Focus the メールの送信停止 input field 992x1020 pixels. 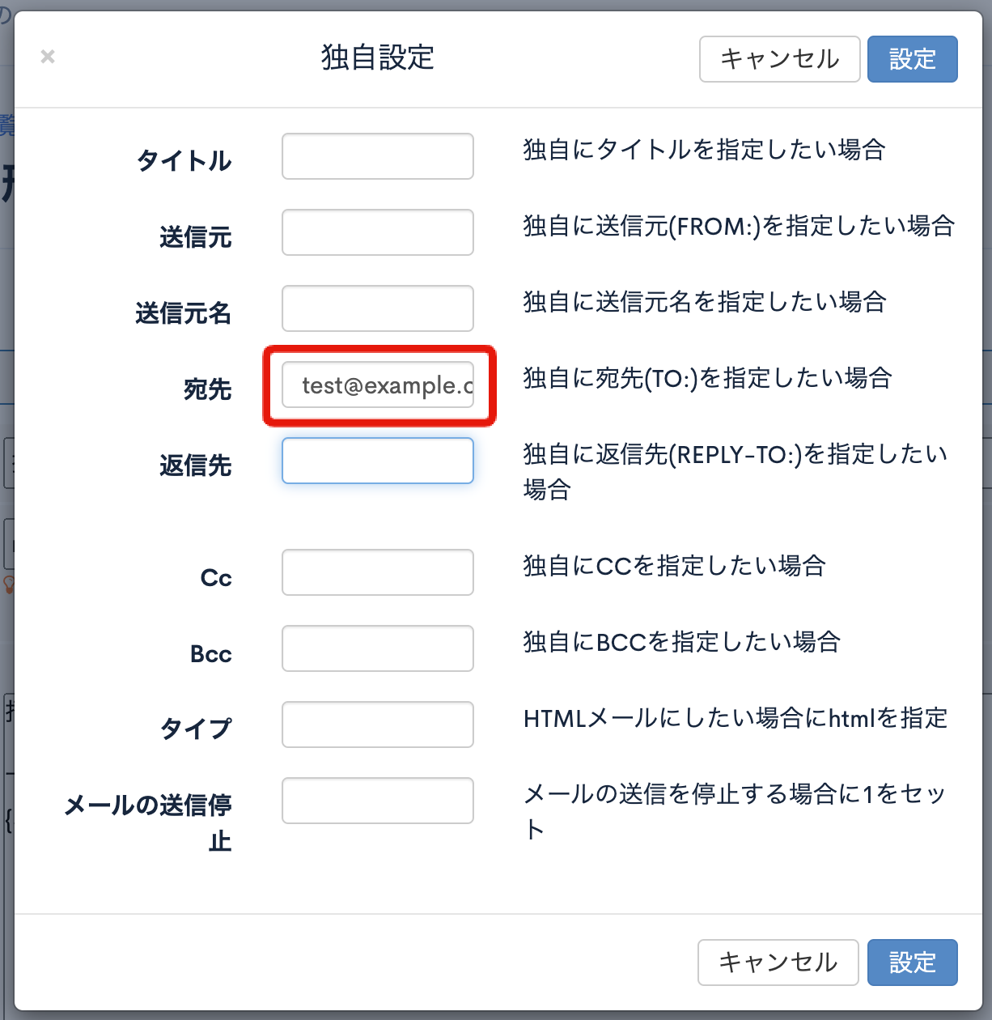378,801
